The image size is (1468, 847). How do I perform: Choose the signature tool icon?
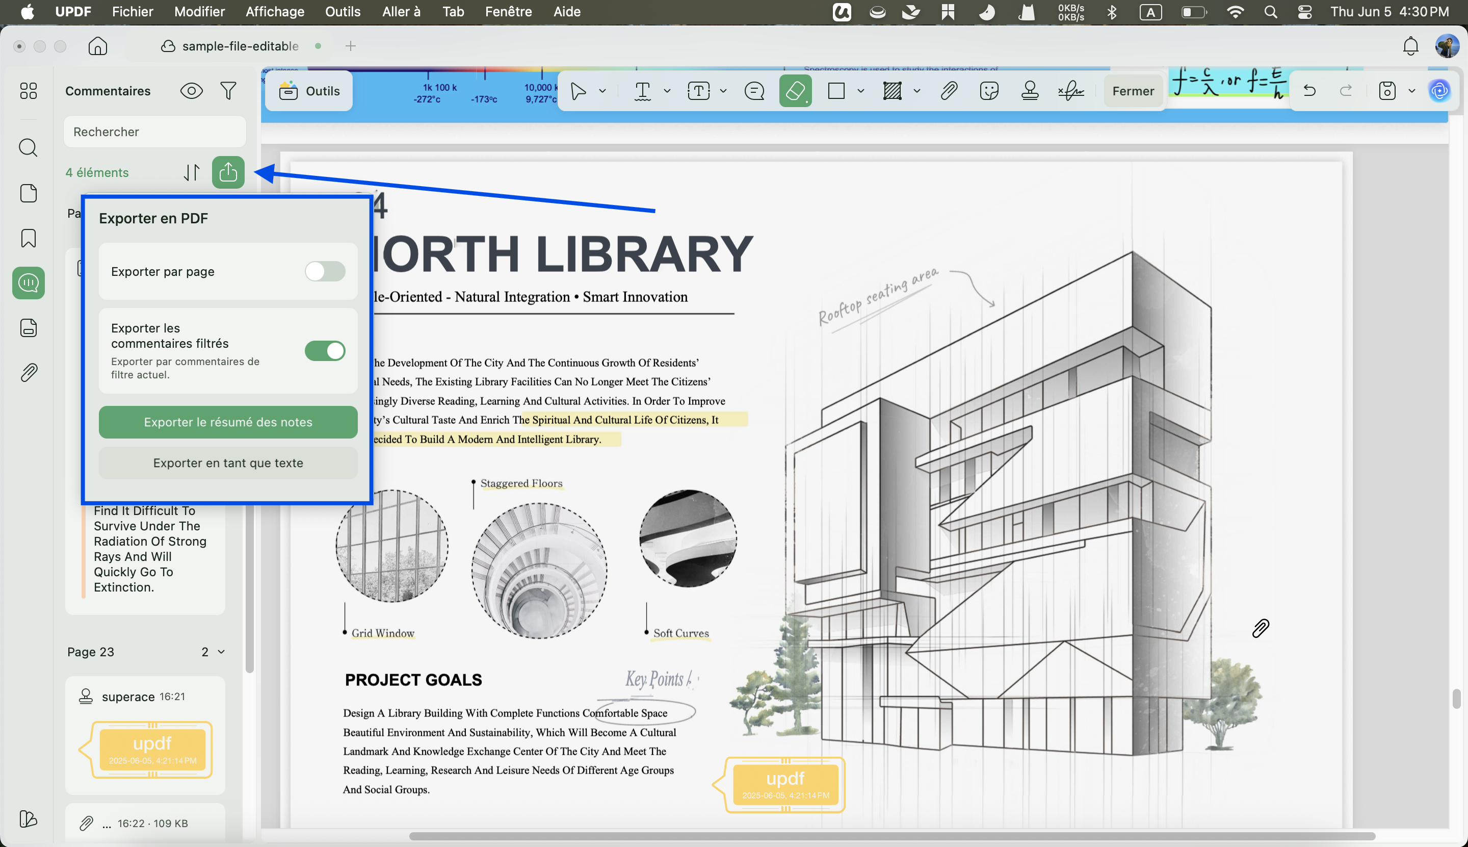pyautogui.click(x=1071, y=91)
